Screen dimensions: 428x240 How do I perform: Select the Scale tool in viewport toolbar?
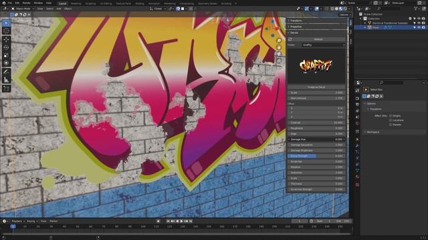tap(6, 55)
